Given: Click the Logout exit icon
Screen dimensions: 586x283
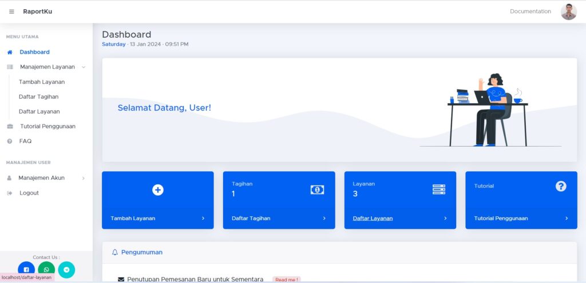Looking at the screenshot, I should point(10,193).
